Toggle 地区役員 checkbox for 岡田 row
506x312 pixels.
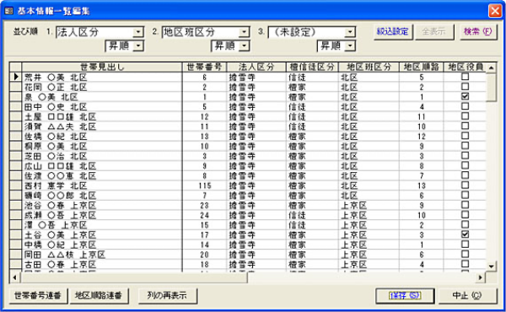click(465, 255)
